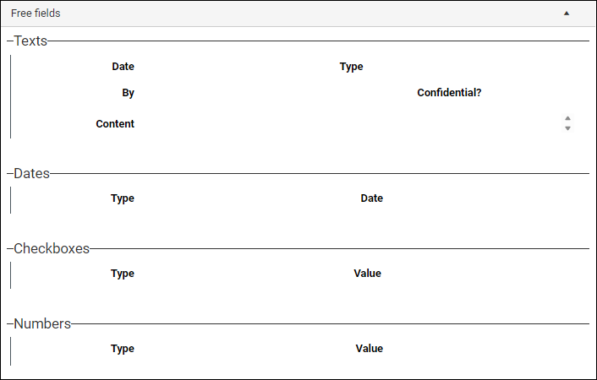Screen dimensions: 597x380
Task: Click the Texts section heading
Action: click(x=30, y=41)
